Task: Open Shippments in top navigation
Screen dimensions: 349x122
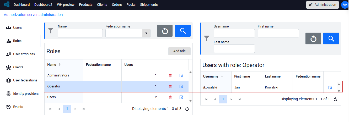Action: (149, 5)
